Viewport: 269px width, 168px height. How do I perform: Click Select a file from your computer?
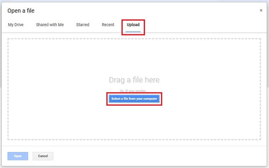click(x=134, y=99)
